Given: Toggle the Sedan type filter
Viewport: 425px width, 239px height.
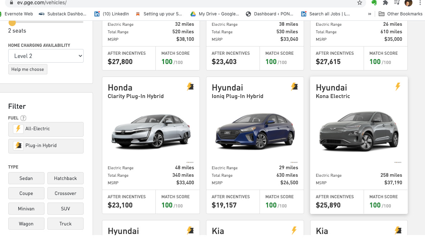Looking at the screenshot, I should pos(26,178).
